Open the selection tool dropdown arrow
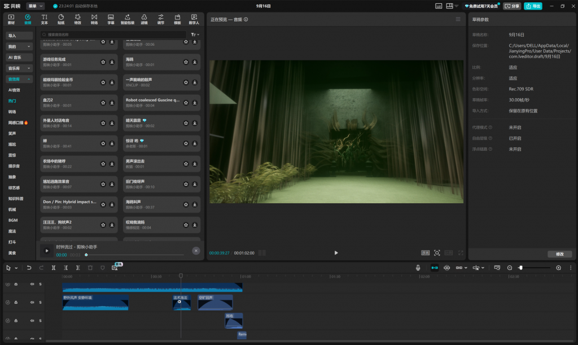578x345 pixels. pos(16,268)
